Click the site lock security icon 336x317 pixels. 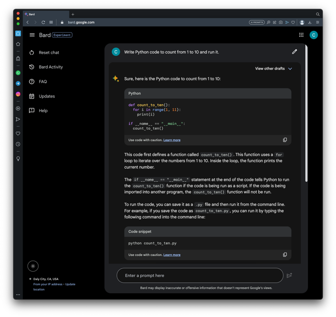[62, 22]
